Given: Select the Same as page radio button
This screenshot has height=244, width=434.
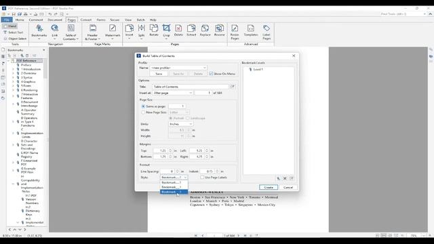Looking at the screenshot, I should point(143,106).
